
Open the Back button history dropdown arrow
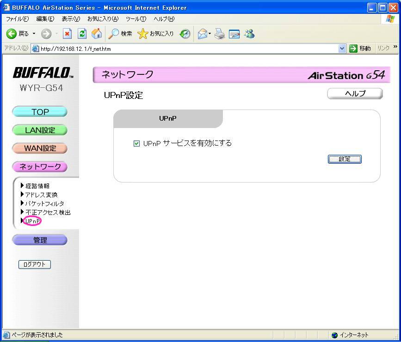click(34, 34)
